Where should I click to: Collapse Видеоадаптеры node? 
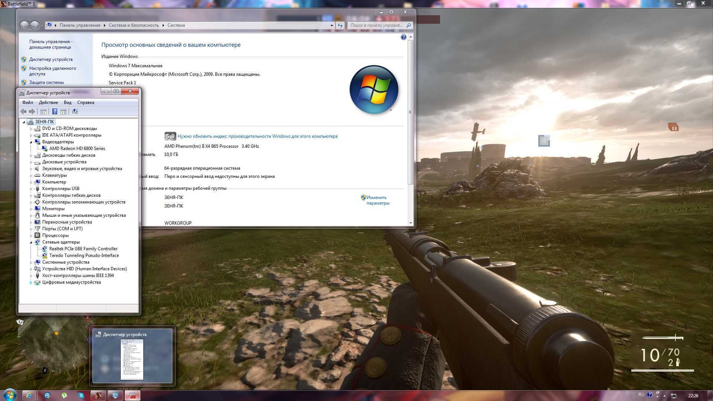click(31, 142)
